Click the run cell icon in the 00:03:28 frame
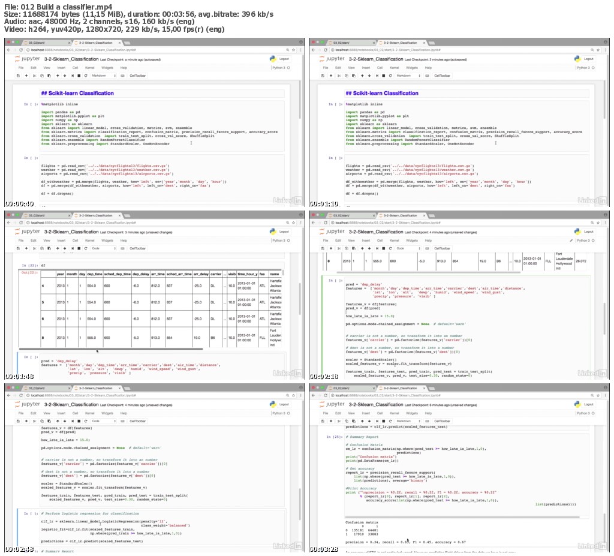 pyautogui.click(x=377, y=421)
